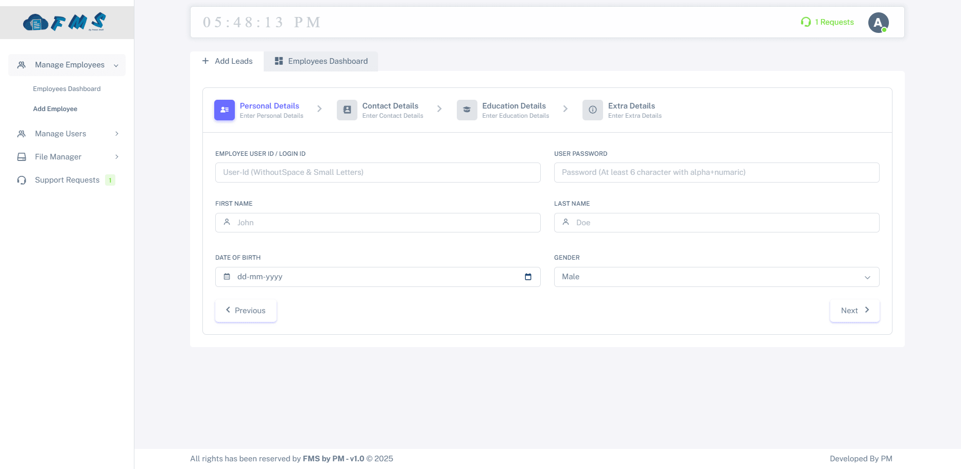Open the Add Leads tab

228,61
